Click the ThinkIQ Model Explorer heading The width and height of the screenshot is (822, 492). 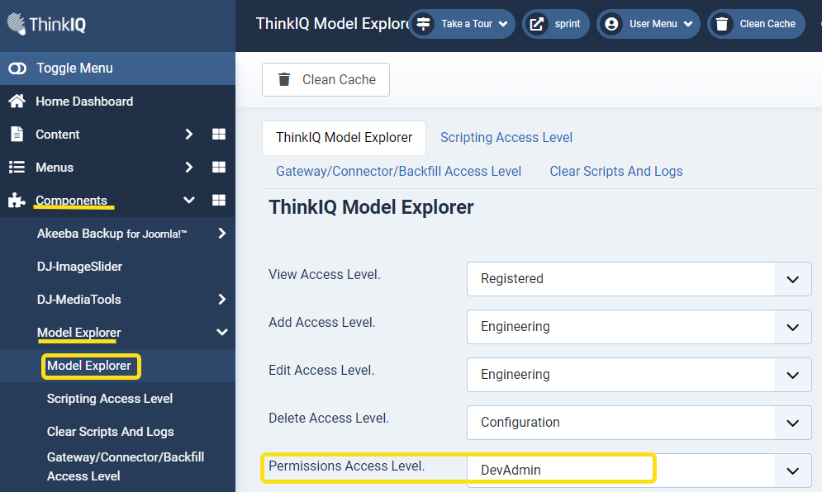371,207
